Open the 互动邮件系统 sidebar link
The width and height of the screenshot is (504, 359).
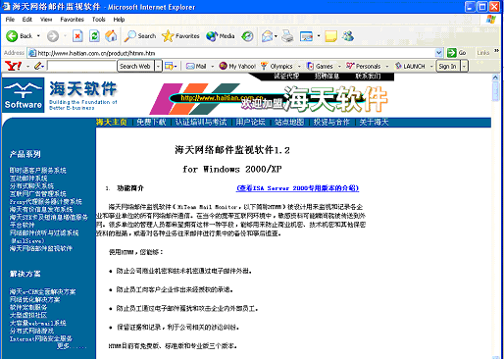point(28,179)
